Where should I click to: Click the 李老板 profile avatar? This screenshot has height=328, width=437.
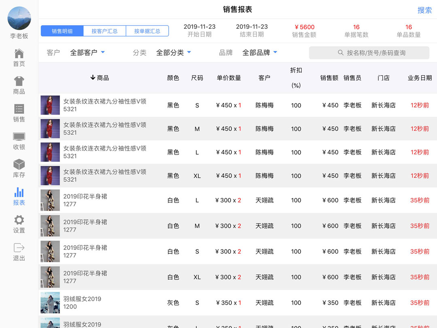click(19, 18)
